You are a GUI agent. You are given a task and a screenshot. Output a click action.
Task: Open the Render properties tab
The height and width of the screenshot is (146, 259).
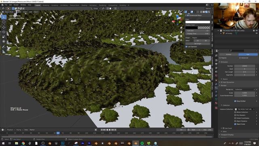point(216,60)
